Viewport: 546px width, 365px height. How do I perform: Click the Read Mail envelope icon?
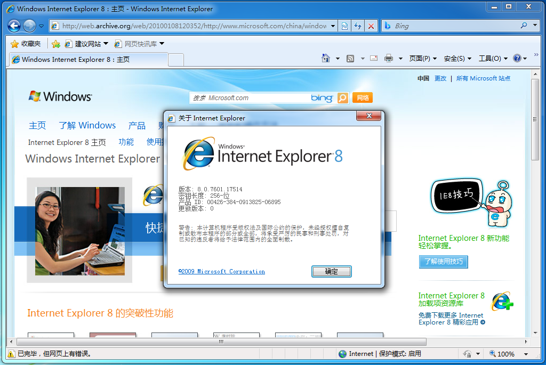pos(374,58)
